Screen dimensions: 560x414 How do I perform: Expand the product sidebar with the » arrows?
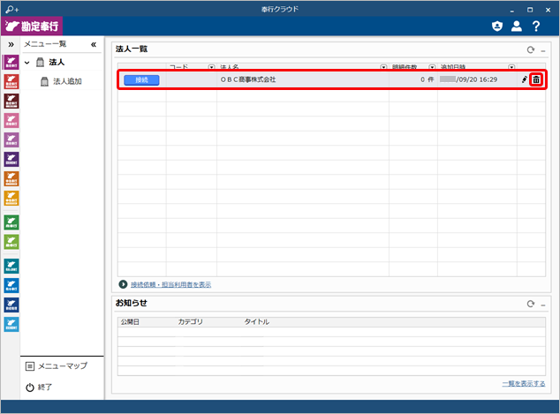(11, 45)
